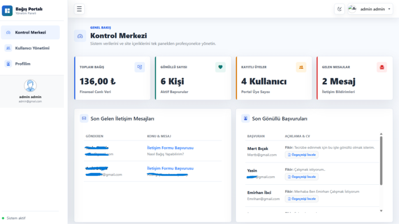399x224 pixels.
Task: Click the AÇIKLAMA & CV column header
Action: [x=297, y=136]
